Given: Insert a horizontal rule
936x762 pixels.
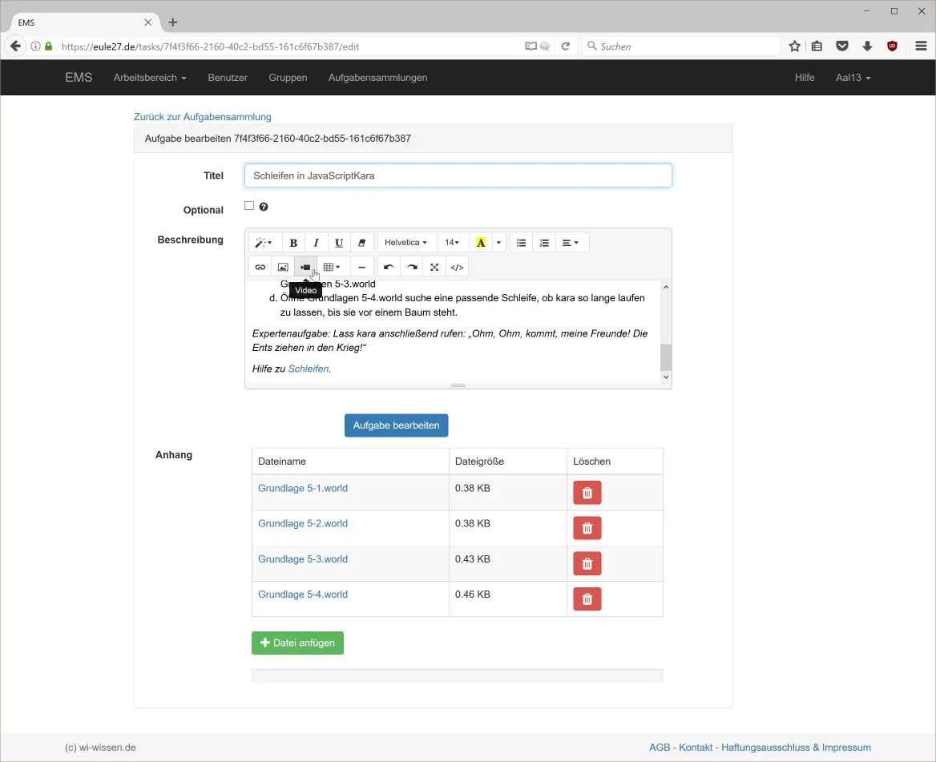Looking at the screenshot, I should point(361,268).
